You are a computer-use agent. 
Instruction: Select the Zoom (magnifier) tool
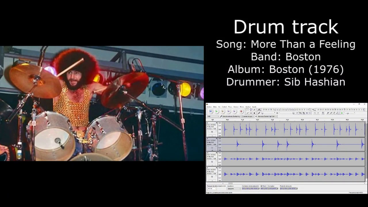[248, 113]
